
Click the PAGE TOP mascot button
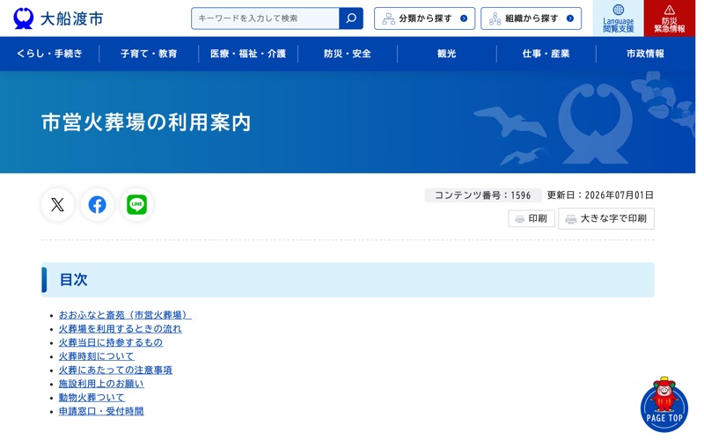(664, 405)
